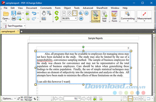Viewport: 156px width, 102px height.
Task: Select the Add Text tool
Action: 104,17
